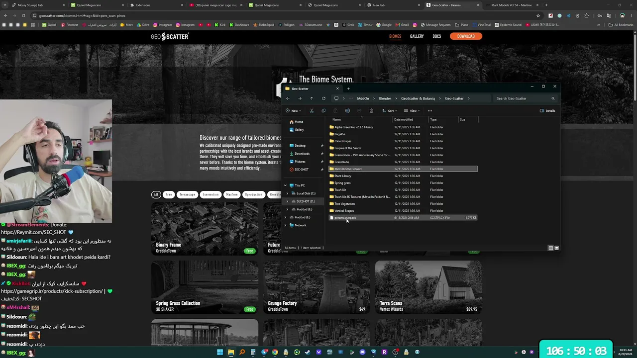This screenshot has width=637, height=358.
Task: Open the Grunge Factory biome card
Action: pos(317,287)
